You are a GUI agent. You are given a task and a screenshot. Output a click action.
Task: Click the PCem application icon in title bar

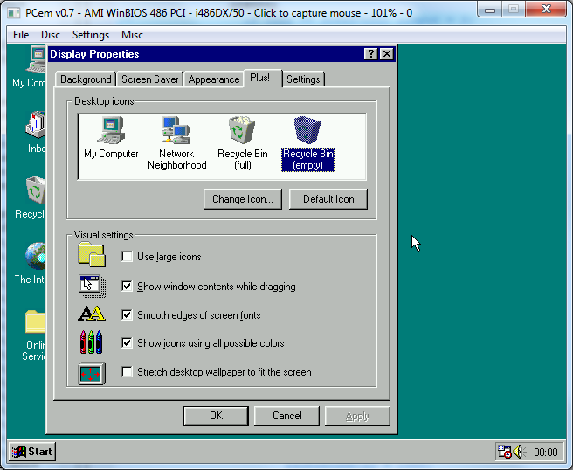pyautogui.click(x=14, y=13)
